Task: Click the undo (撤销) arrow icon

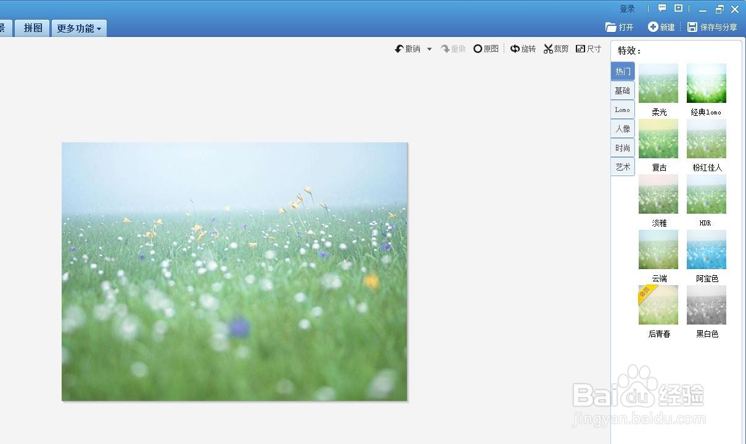Action: pos(399,49)
